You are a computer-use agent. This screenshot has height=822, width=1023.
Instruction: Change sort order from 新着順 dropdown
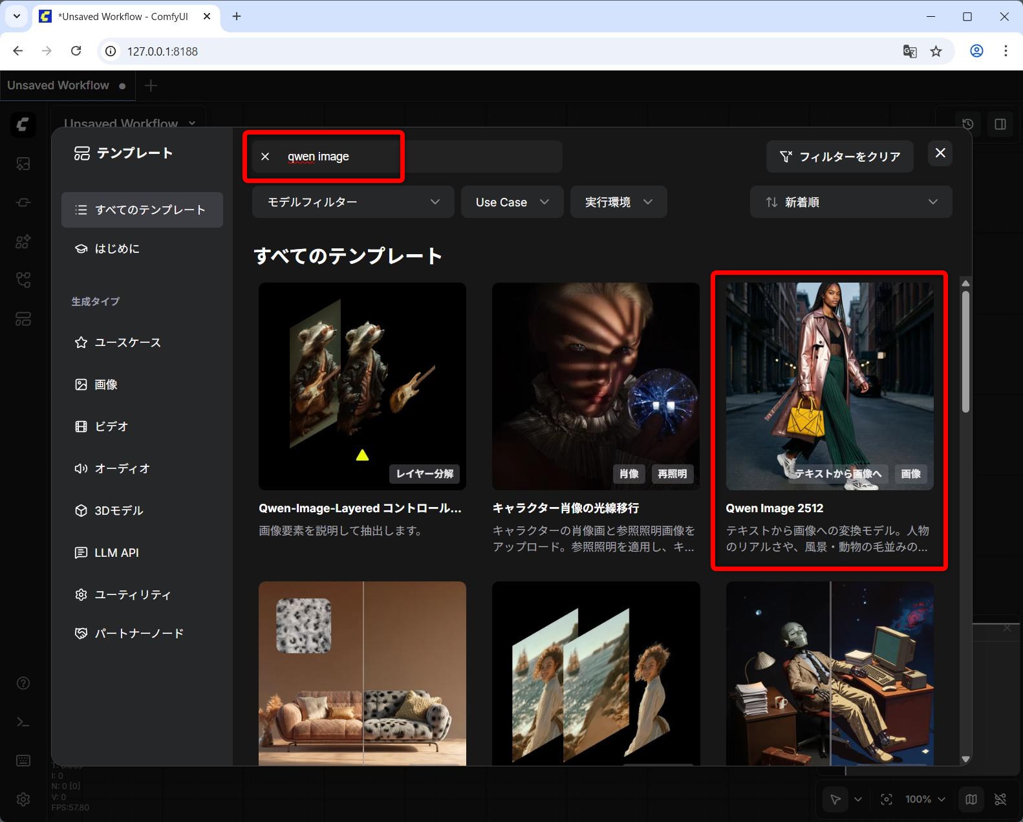coord(850,202)
